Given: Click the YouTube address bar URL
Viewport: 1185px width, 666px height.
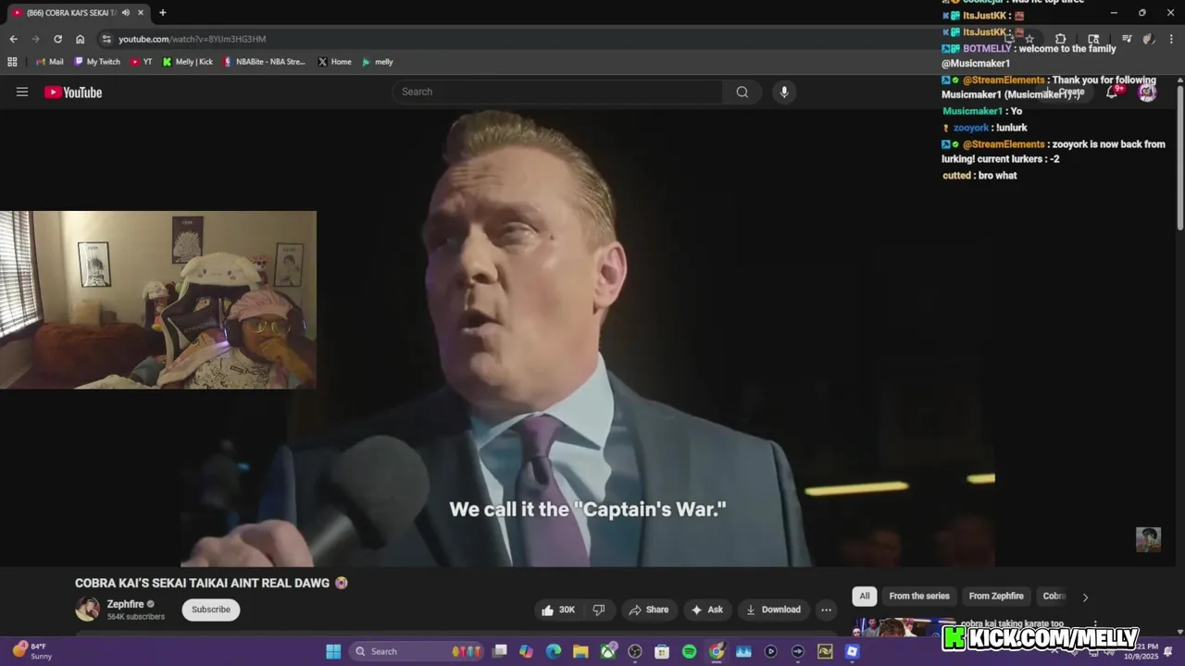Looking at the screenshot, I should [x=192, y=39].
